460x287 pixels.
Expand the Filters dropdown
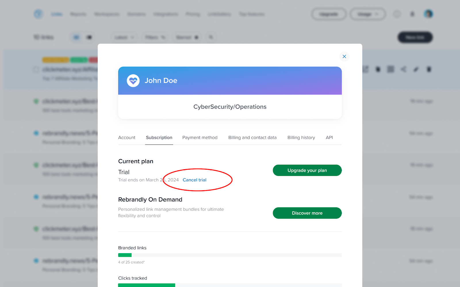(155, 37)
